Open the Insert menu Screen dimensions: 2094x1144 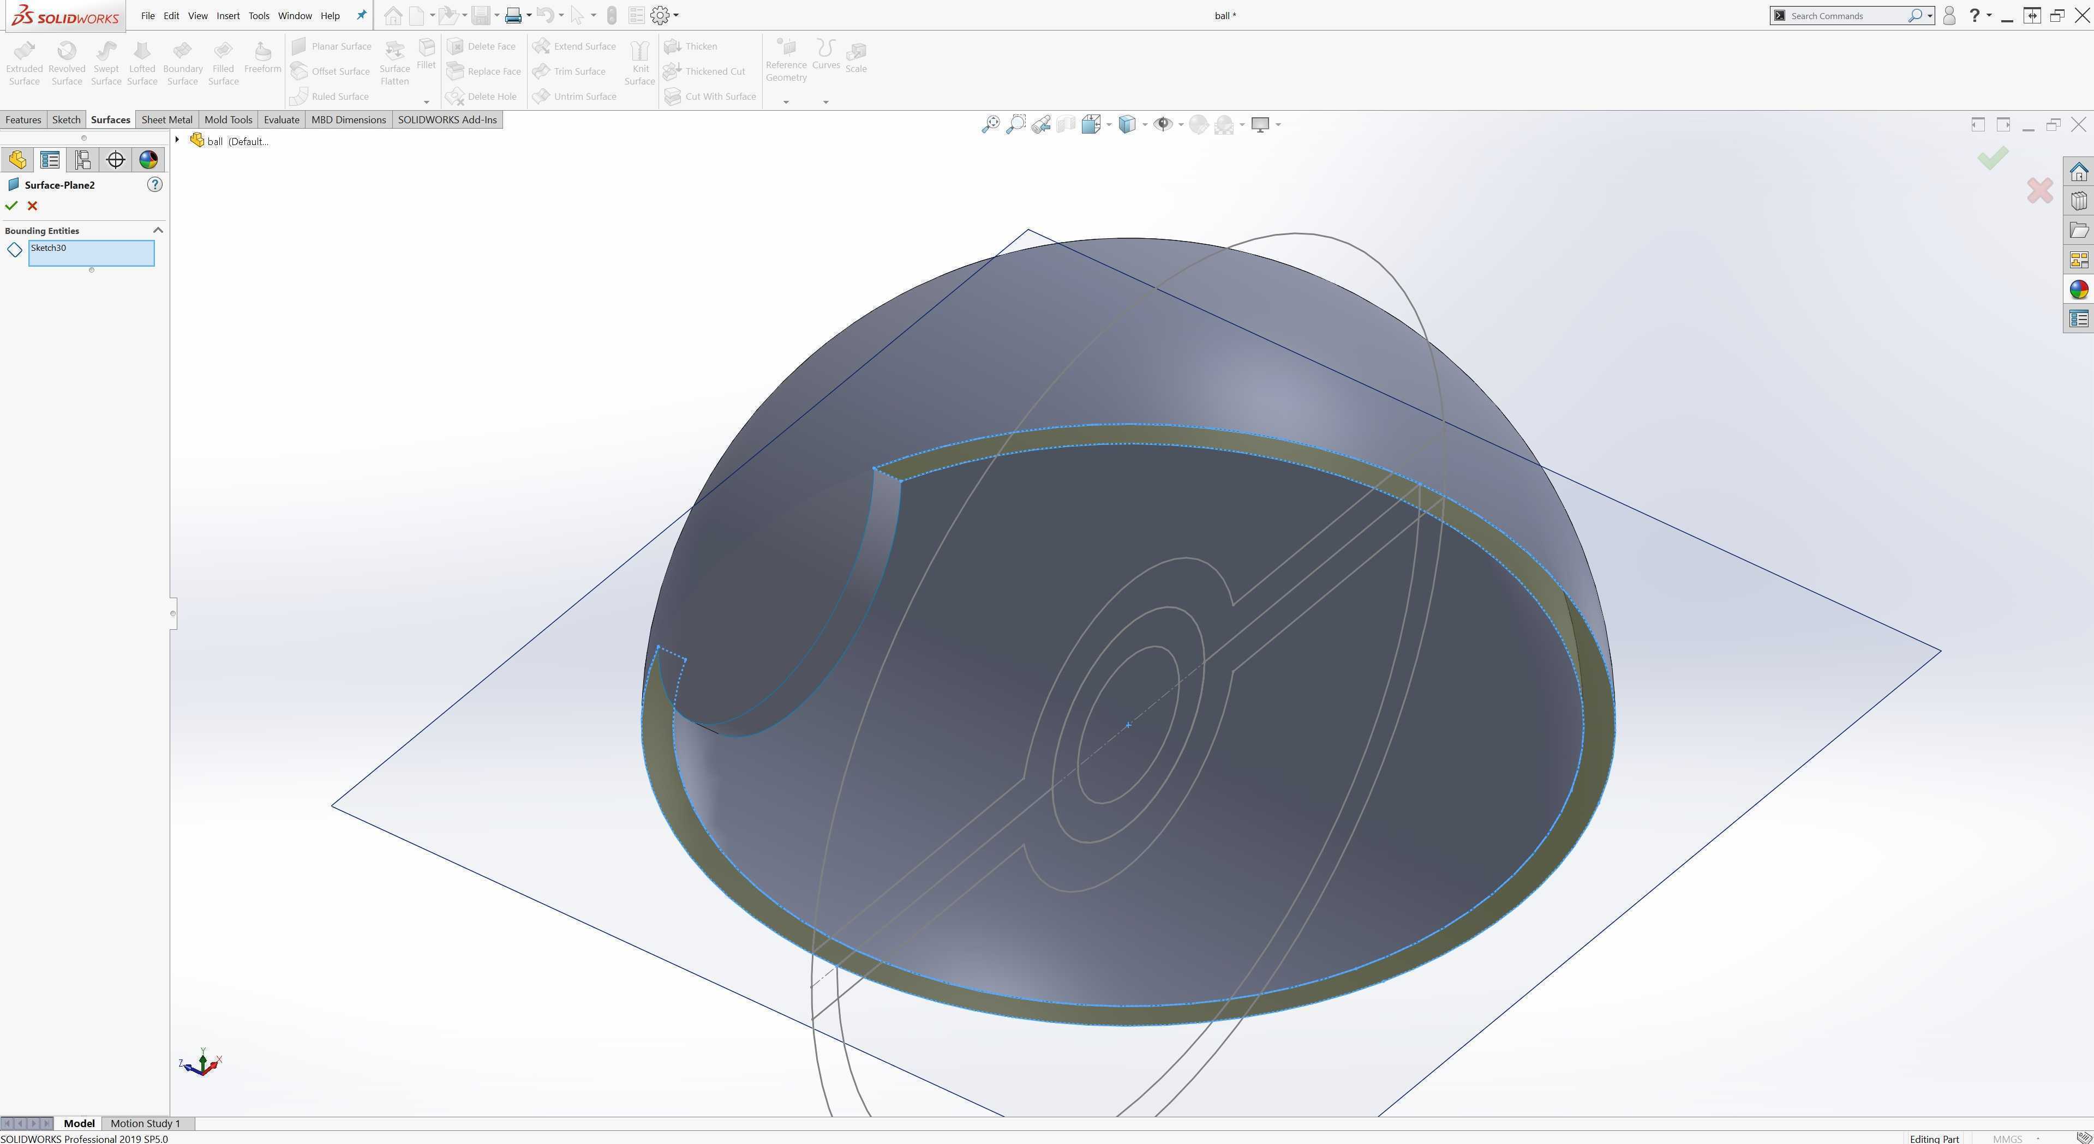(x=228, y=15)
